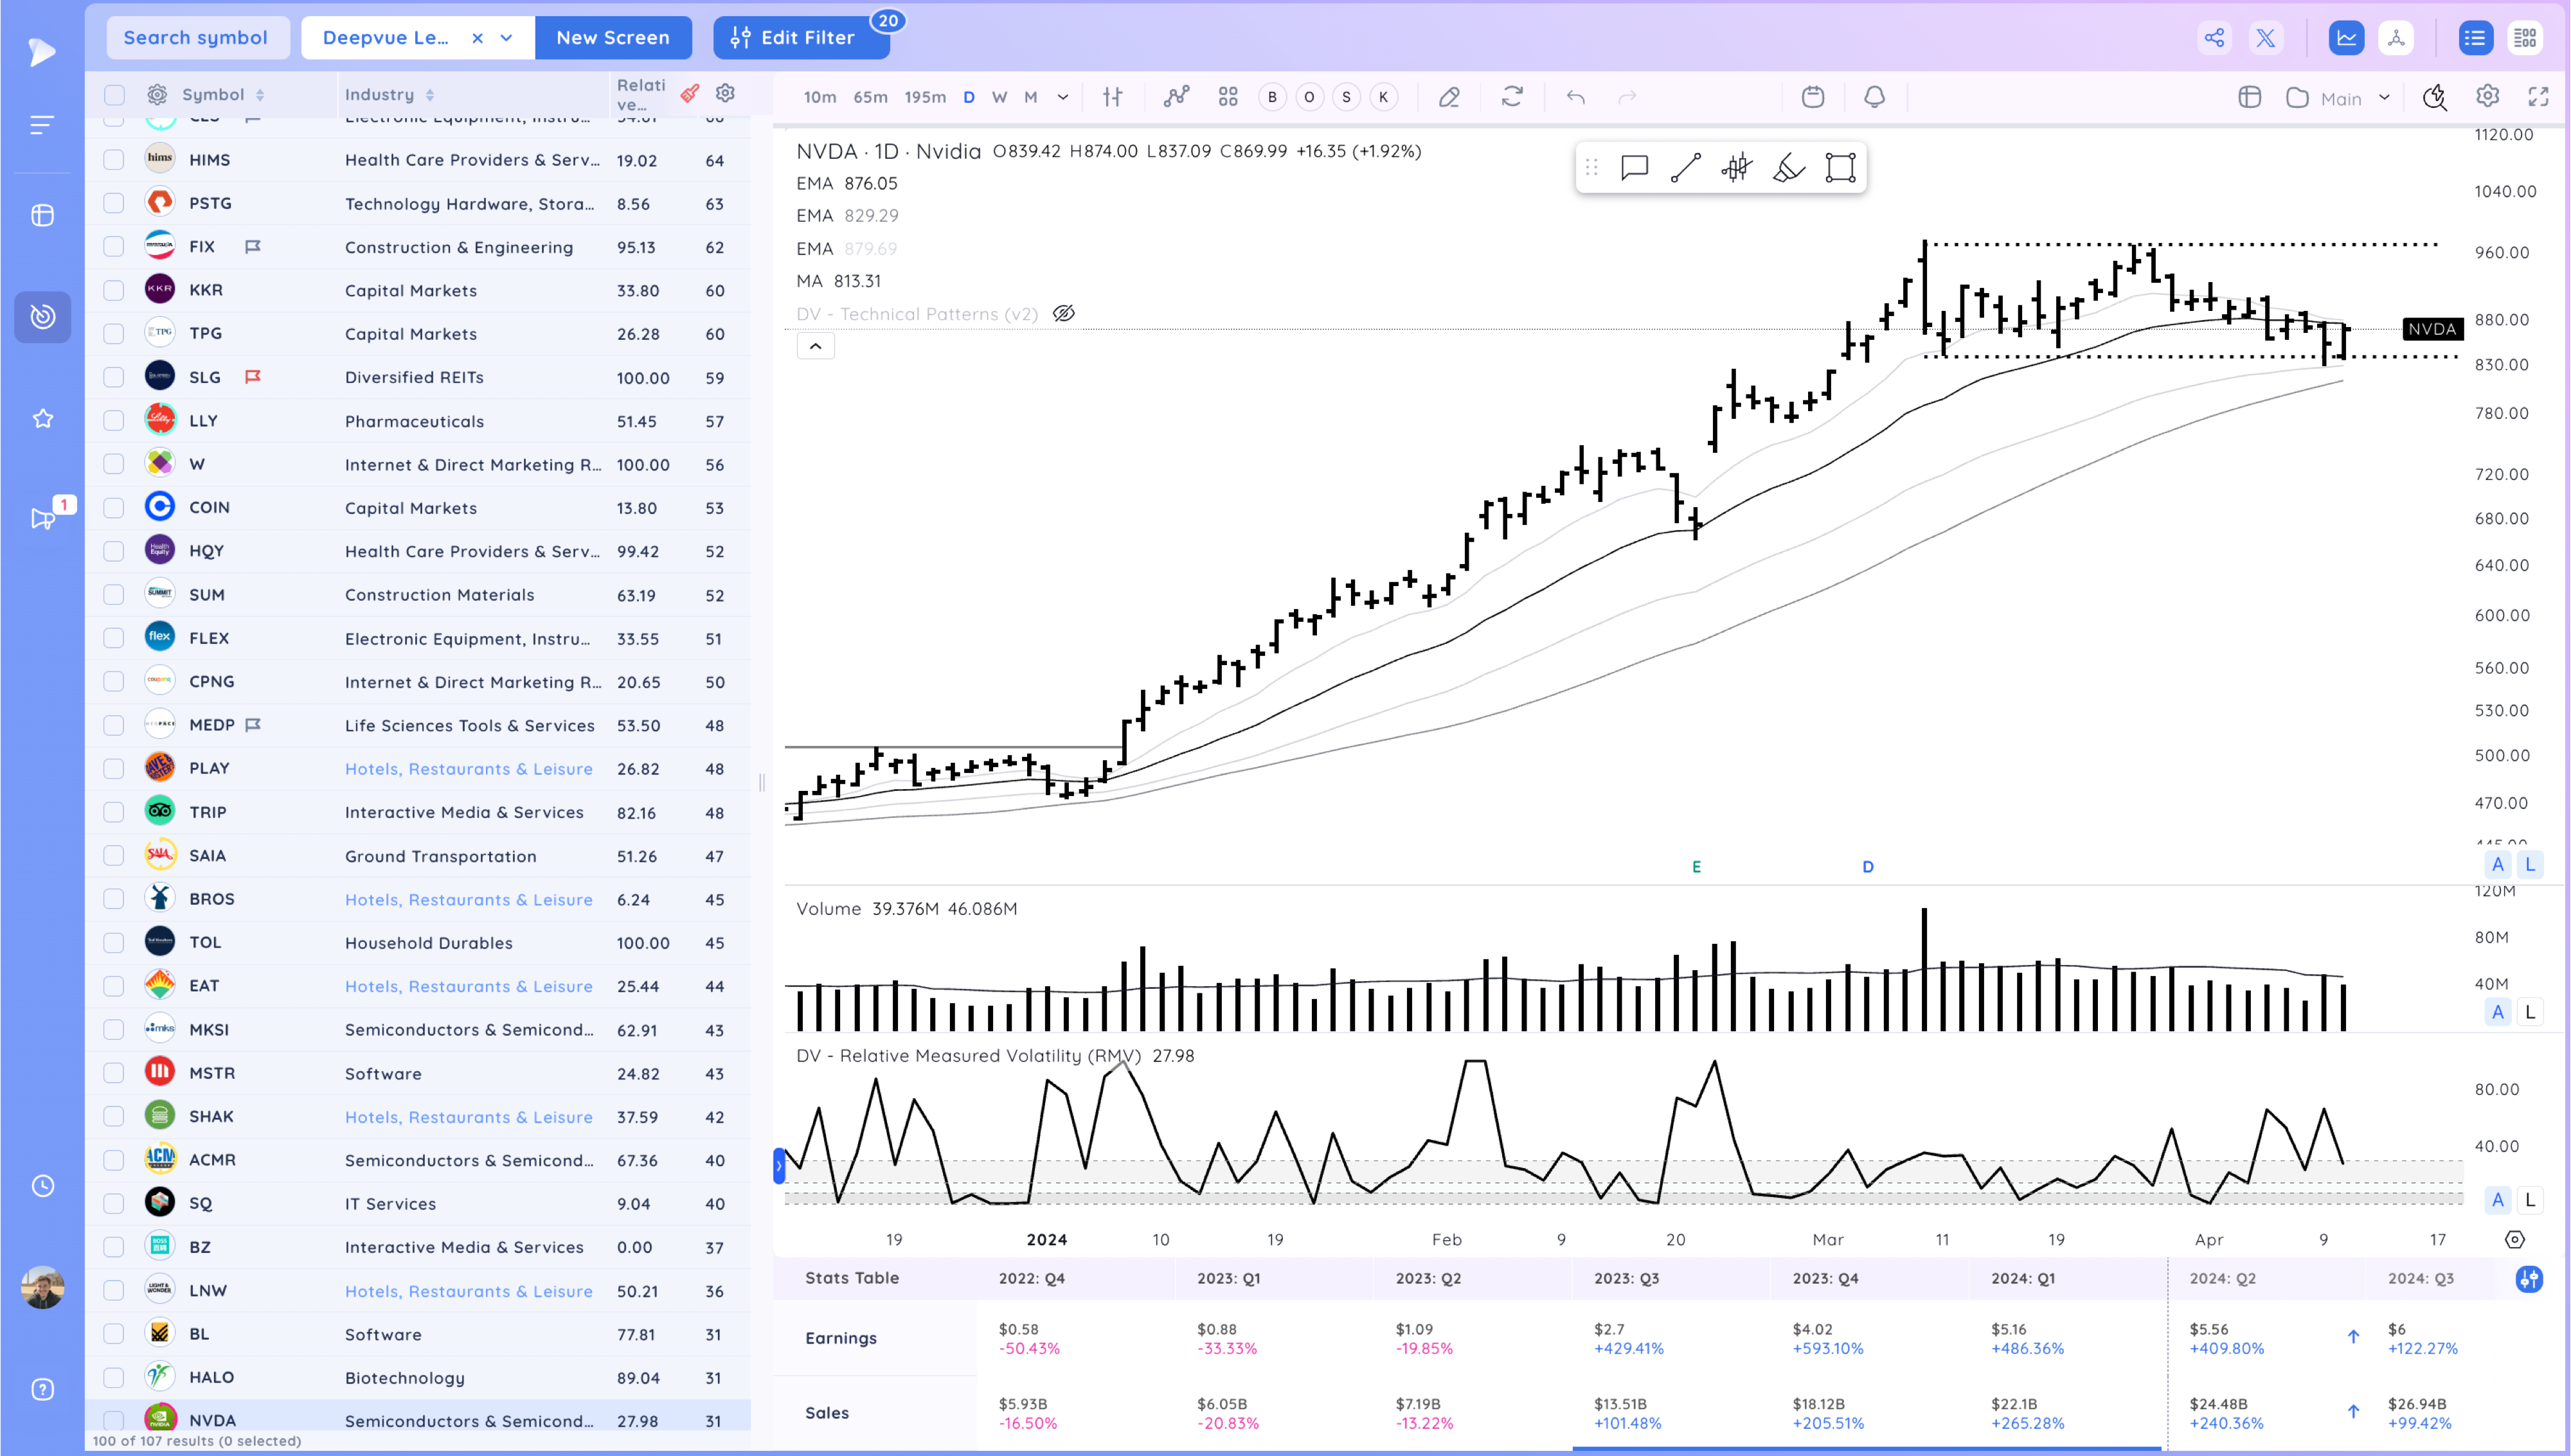This screenshot has width=2571, height=1456.
Task: Select the D daily timeframe
Action: (x=968, y=97)
